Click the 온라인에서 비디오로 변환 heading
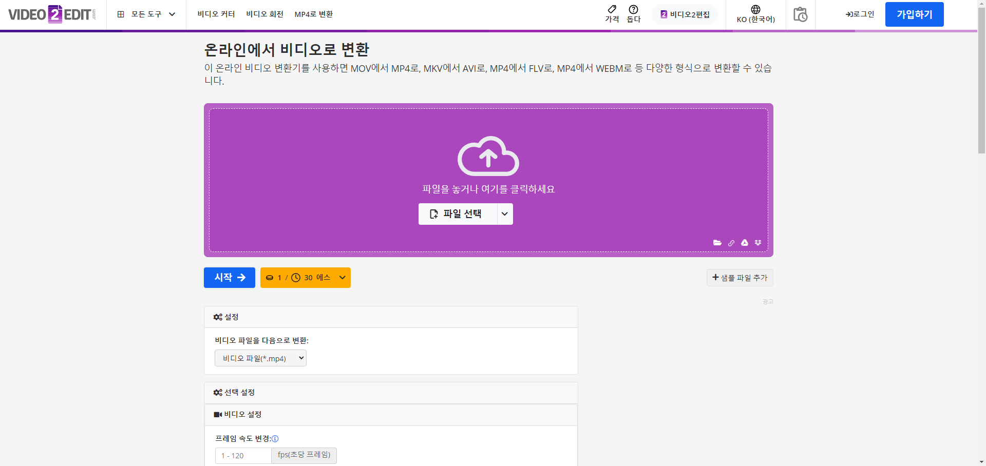The image size is (986, 466). (x=287, y=50)
